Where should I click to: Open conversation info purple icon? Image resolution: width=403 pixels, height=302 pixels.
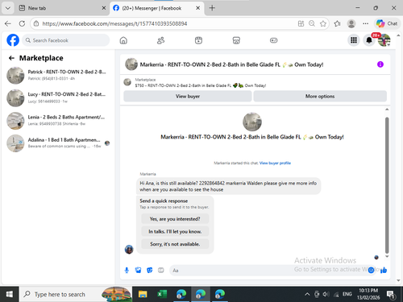tap(380, 64)
